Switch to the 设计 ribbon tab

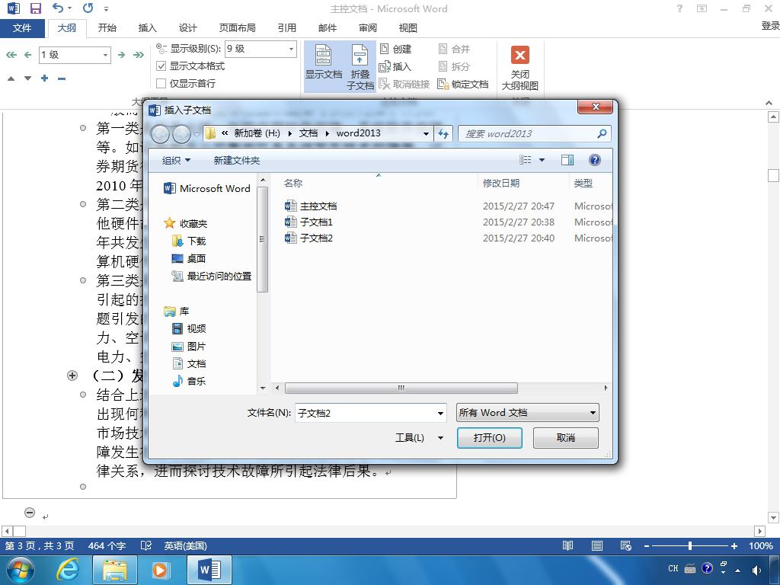tap(187, 28)
